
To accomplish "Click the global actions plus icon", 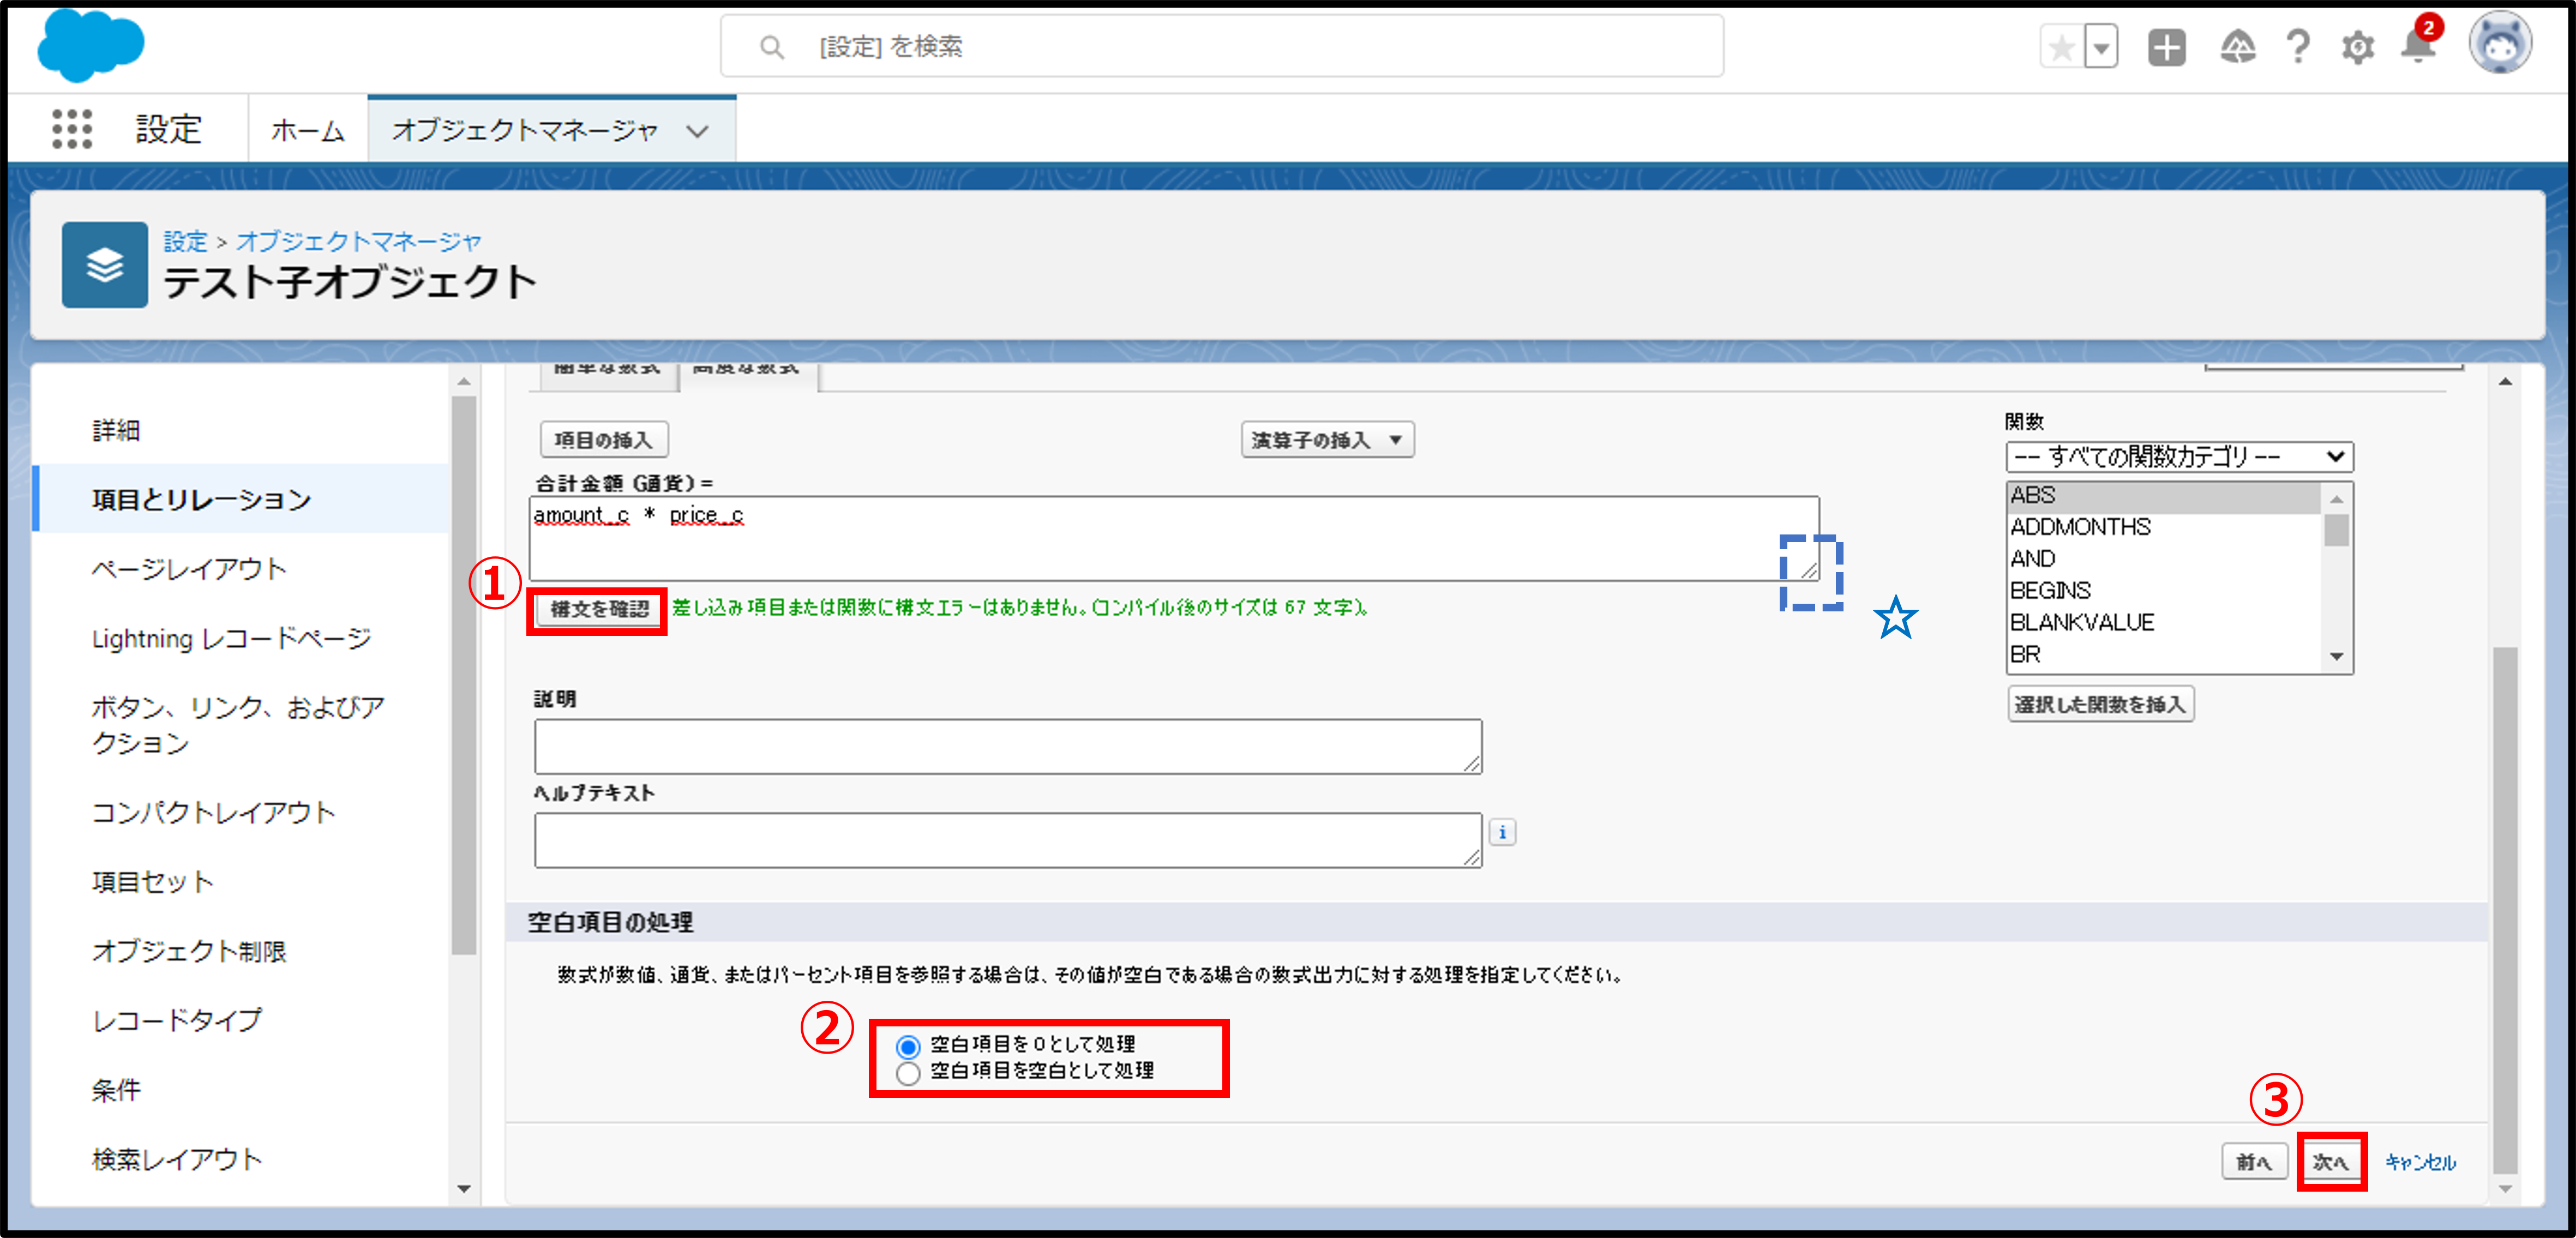I will click(2167, 47).
